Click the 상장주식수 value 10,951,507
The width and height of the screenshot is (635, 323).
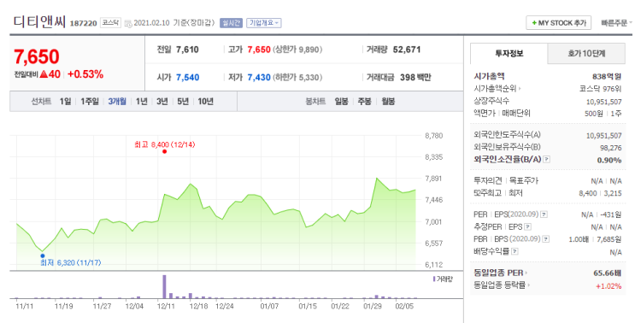[x=604, y=102]
